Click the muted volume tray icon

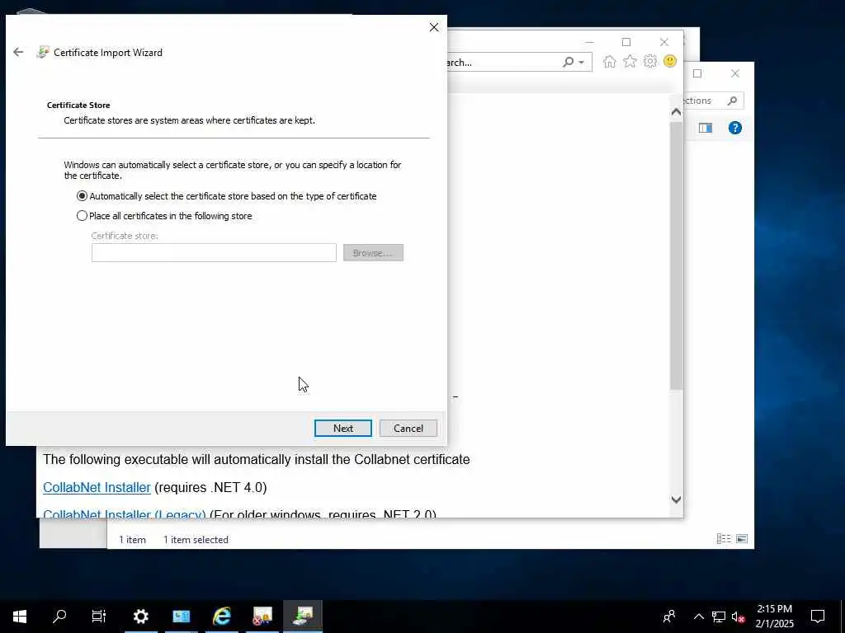pos(738,617)
